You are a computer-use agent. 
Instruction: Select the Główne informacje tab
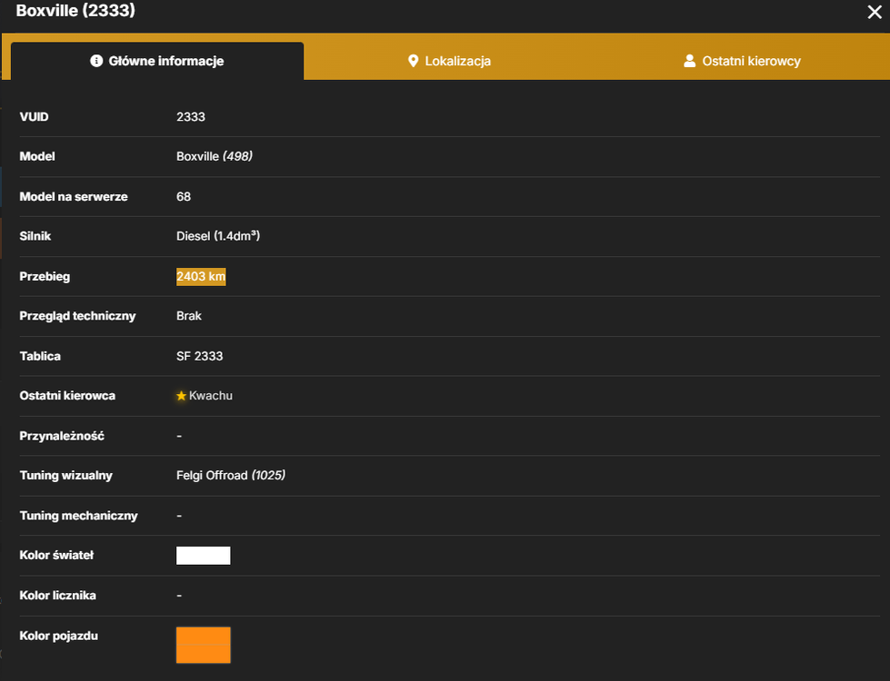pos(157,61)
